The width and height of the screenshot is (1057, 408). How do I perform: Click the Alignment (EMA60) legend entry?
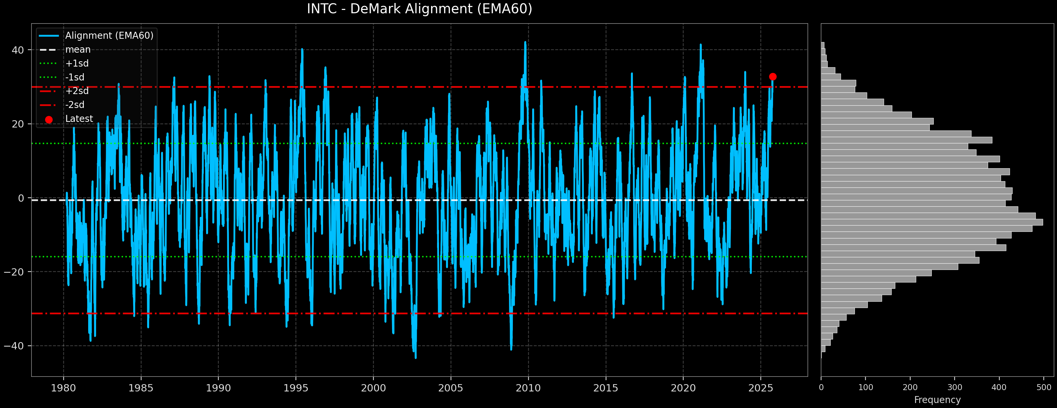point(109,36)
